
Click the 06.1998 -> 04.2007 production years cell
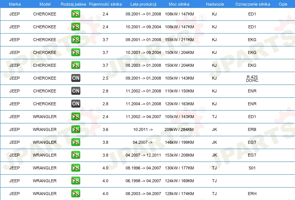pyautogui.click(x=143, y=181)
